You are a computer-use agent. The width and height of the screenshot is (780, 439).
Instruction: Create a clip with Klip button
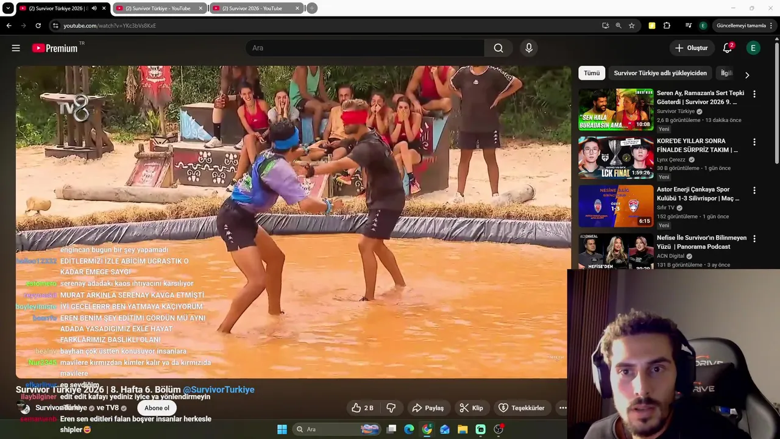(x=471, y=408)
